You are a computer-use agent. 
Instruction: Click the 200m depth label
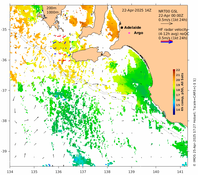[x=51, y=8]
